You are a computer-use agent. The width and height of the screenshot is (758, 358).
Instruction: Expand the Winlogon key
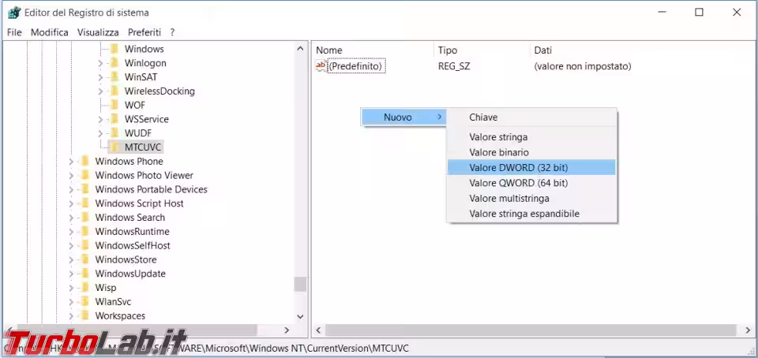(x=100, y=63)
